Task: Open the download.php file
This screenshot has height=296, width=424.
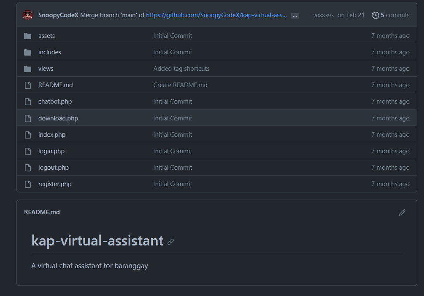Action: (x=58, y=118)
